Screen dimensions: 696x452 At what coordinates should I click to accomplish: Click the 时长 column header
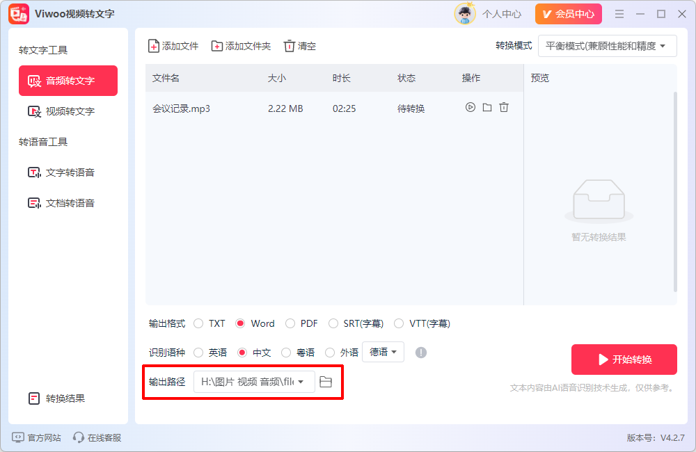(x=341, y=79)
